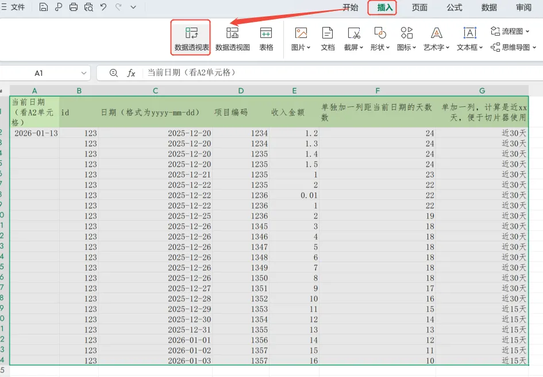Select the cell with date 2025-12-27
The image size is (543, 377).
(156, 288)
